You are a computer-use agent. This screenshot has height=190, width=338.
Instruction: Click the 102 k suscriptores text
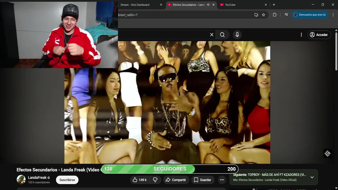point(39,182)
